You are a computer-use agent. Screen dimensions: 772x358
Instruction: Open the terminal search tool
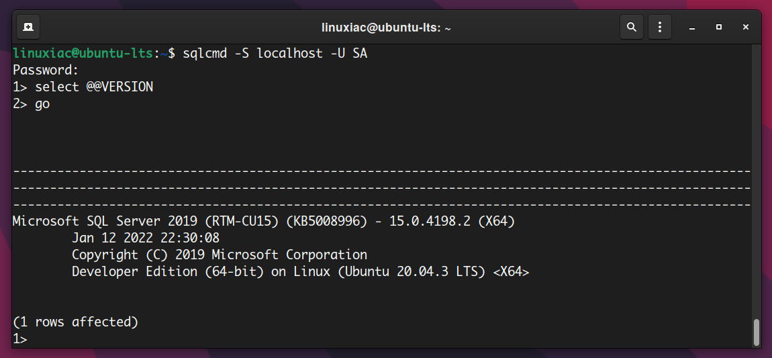pyautogui.click(x=631, y=27)
